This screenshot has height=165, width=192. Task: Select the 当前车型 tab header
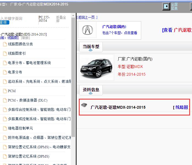point(91,47)
